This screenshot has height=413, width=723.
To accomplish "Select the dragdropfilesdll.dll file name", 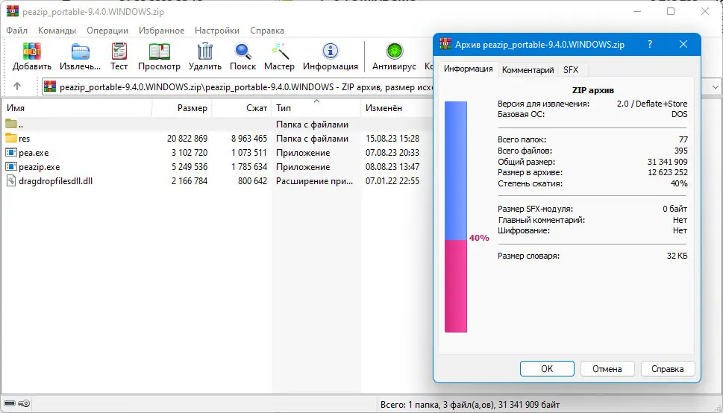I will (56, 181).
